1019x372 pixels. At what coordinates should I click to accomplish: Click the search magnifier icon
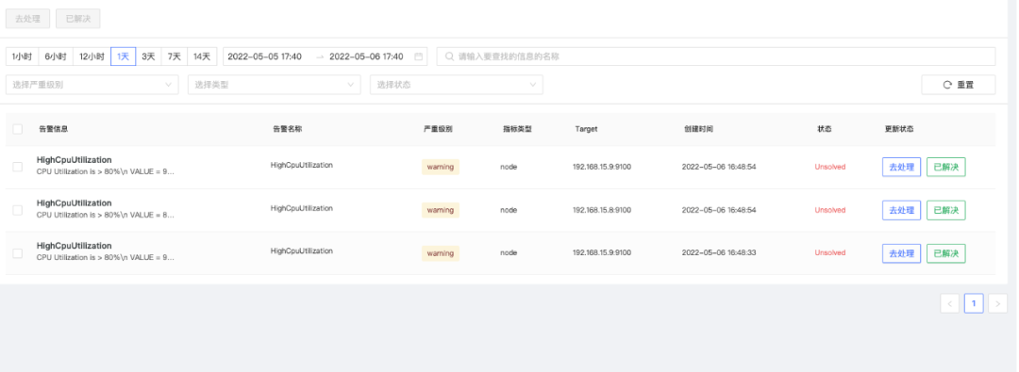pos(449,57)
